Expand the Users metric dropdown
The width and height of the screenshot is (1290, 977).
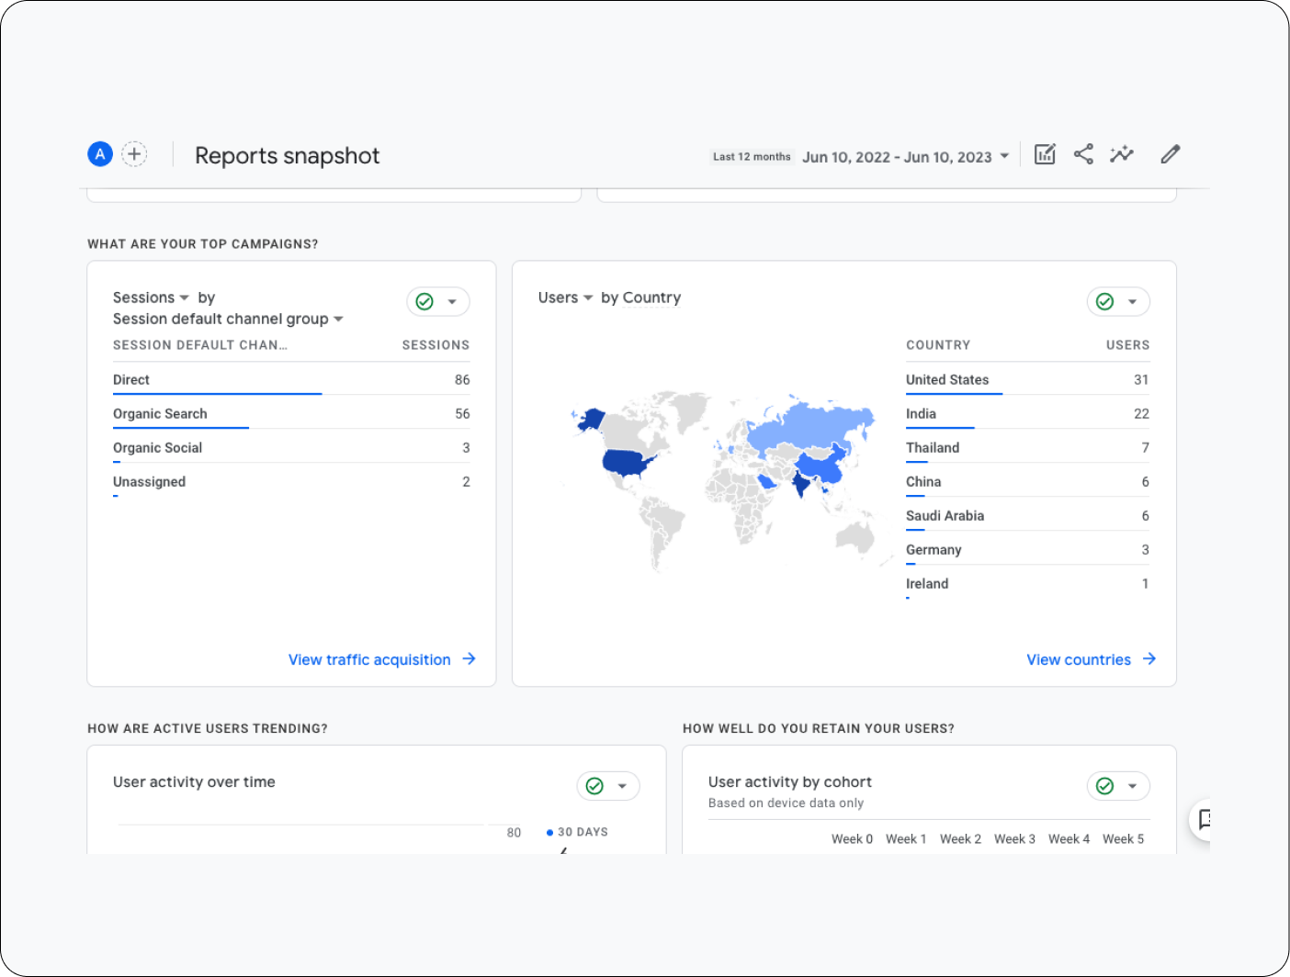click(588, 298)
